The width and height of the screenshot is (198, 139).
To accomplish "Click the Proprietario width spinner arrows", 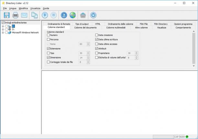I will pos(137,53).
